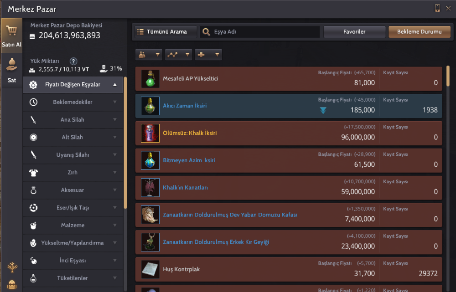Open the money bag filter dropdown

click(x=149, y=55)
